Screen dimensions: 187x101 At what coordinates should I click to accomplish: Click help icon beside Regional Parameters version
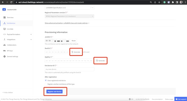coord(66,13)
